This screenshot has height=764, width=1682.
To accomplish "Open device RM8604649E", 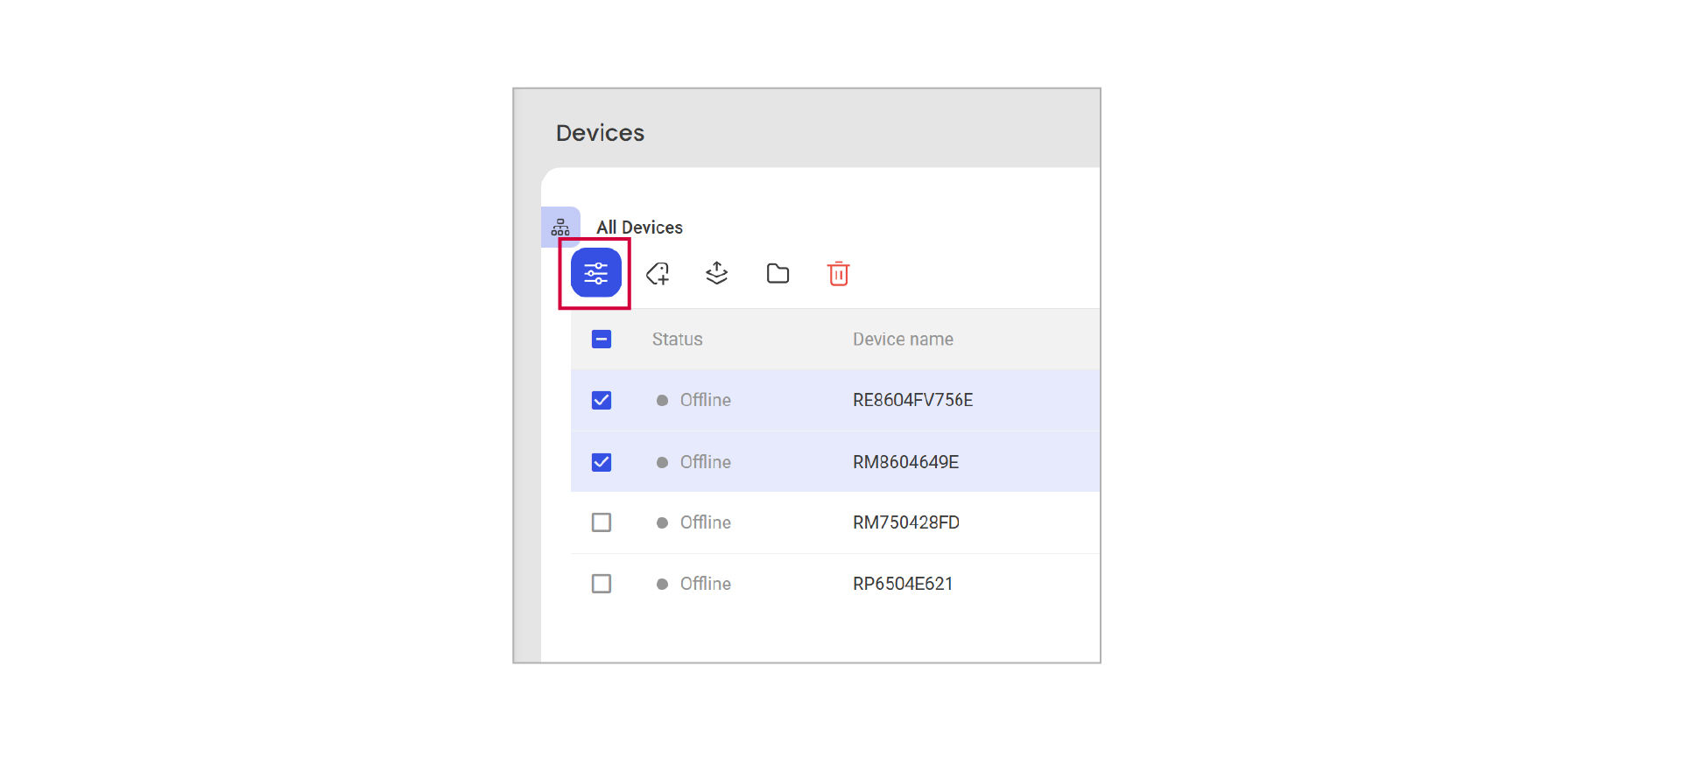I will [x=905, y=462].
